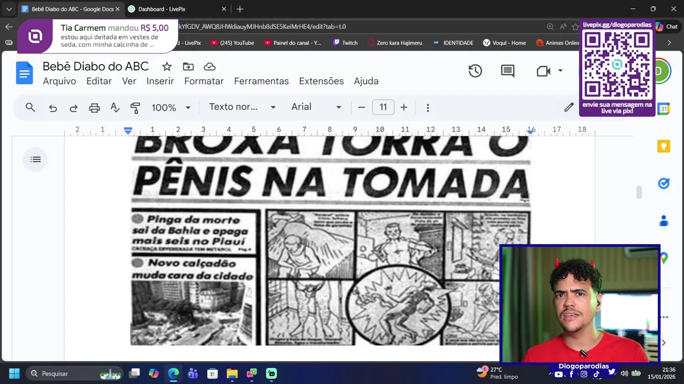Print the document

coord(95,108)
